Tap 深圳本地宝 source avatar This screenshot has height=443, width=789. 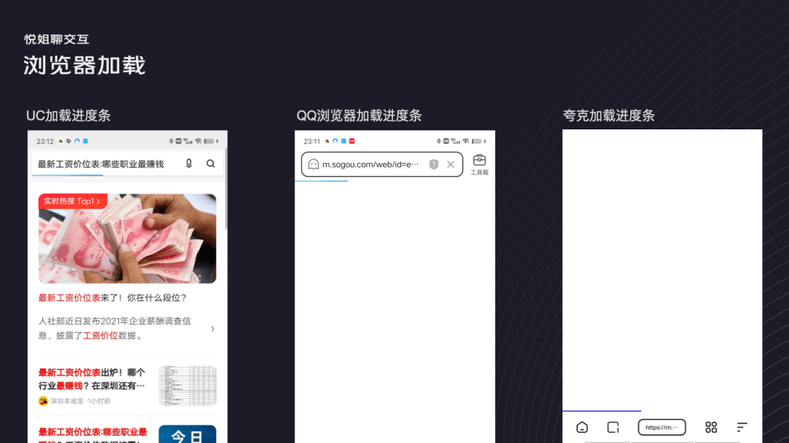43,401
